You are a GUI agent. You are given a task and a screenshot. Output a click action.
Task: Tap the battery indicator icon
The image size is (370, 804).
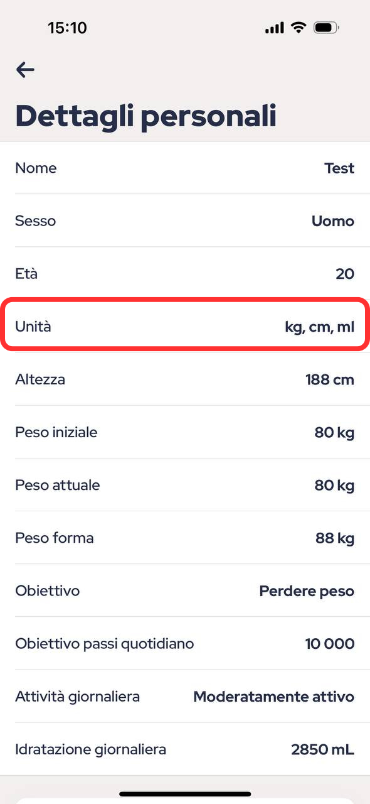tap(326, 28)
